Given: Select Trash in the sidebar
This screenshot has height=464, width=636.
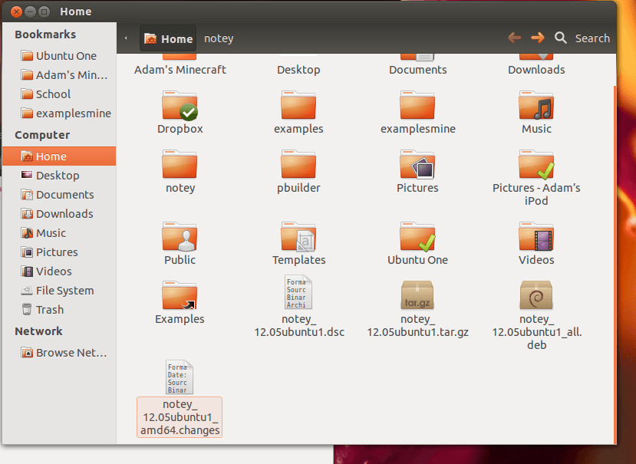Looking at the screenshot, I should tap(49, 310).
